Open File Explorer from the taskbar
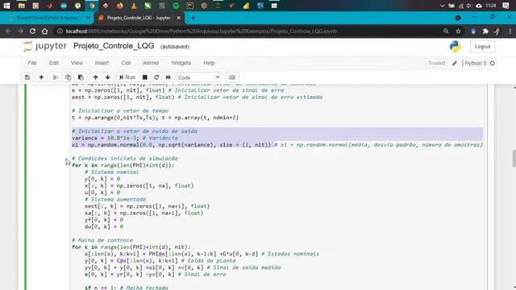 (x=22, y=6)
